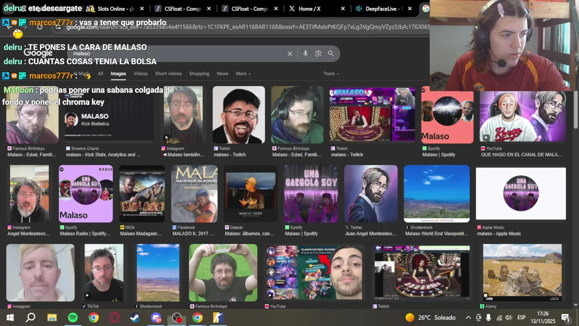Close the Home / X browser tab
This screenshot has height=326, width=579.
(x=343, y=9)
